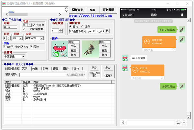Open the http://www.jietu001.cn link
Screen dimensions: 194x130
coord(91,16)
